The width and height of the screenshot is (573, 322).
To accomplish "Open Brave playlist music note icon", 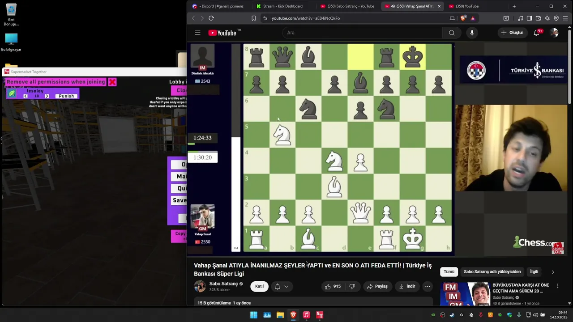I will [x=521, y=18].
